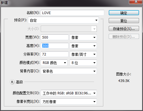Click the 名称 field containing LOVE
143x111 pixels.
[x=72, y=13]
